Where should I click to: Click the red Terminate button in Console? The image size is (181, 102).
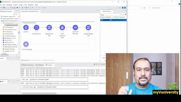[x=94, y=64]
